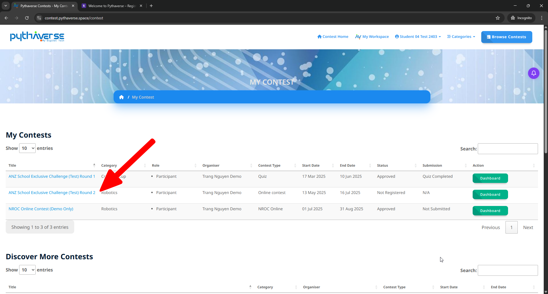Expand the Categories dropdown
Viewport: 548px width, 294px height.
click(x=461, y=36)
